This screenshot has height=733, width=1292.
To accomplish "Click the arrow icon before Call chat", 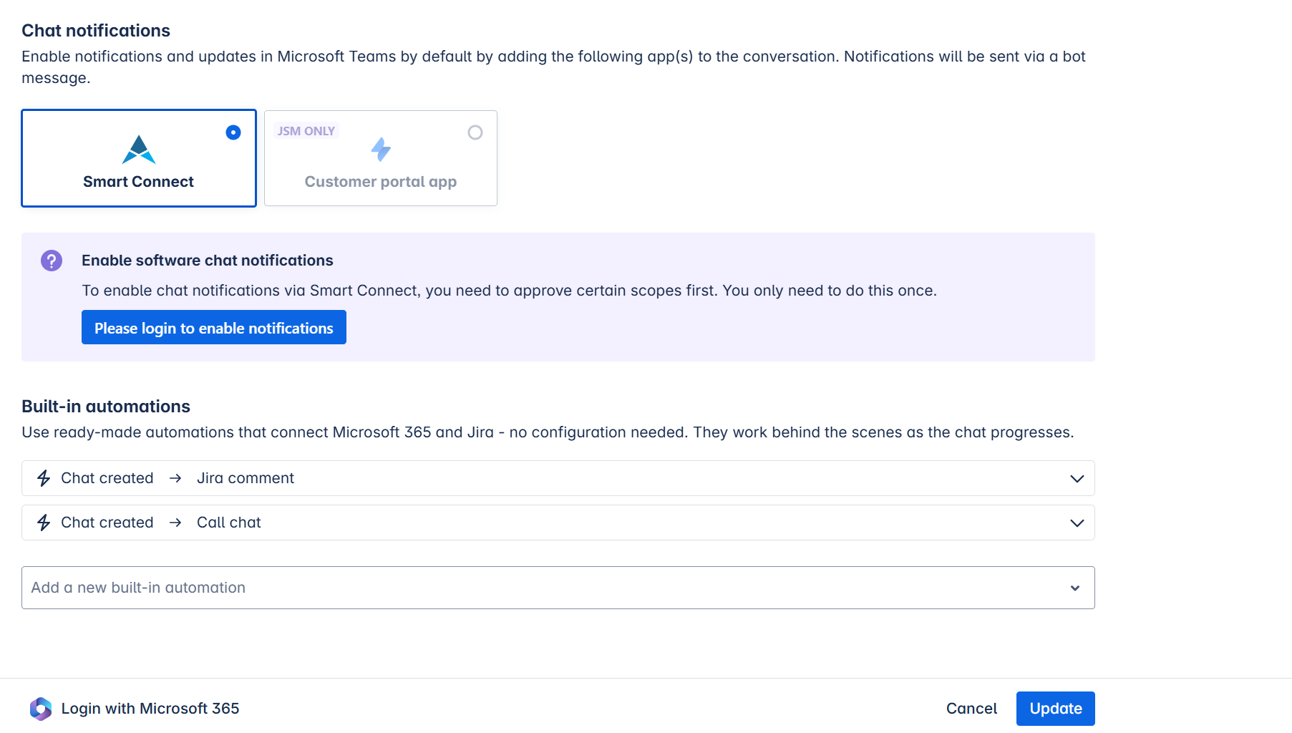I will 175,523.
